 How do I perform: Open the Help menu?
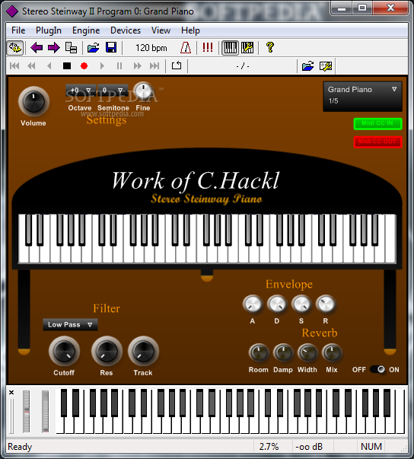[190, 30]
